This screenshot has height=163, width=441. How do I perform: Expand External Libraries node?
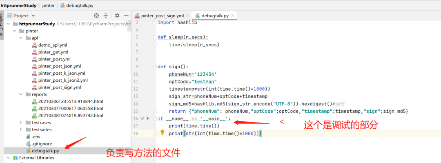coord(8,158)
